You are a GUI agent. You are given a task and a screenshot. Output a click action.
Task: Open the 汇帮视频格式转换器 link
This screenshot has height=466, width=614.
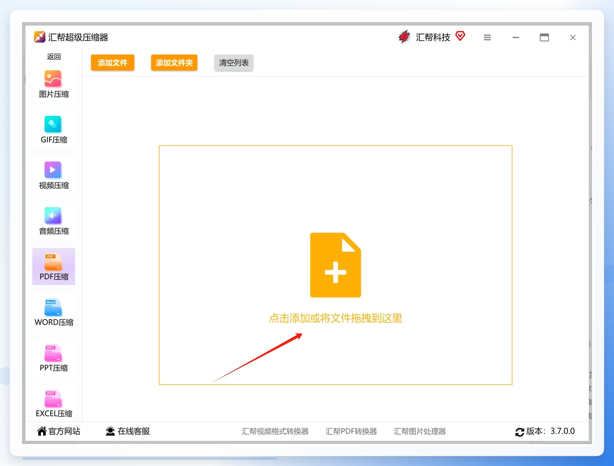point(275,432)
